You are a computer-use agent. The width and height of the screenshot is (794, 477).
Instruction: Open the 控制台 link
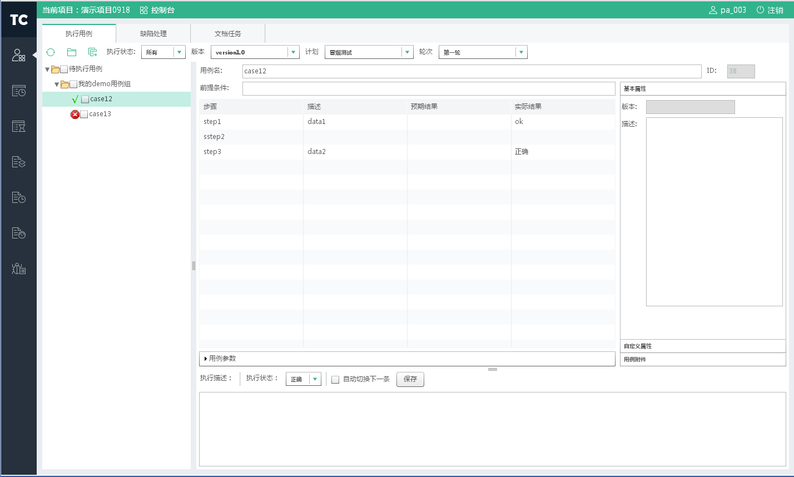163,10
